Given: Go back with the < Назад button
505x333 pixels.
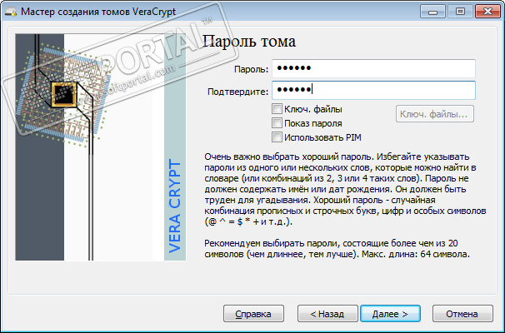Looking at the screenshot, I should click(327, 314).
